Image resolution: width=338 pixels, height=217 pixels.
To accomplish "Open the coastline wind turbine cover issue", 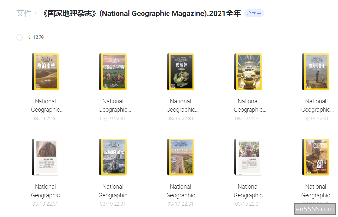I will tap(180, 157).
